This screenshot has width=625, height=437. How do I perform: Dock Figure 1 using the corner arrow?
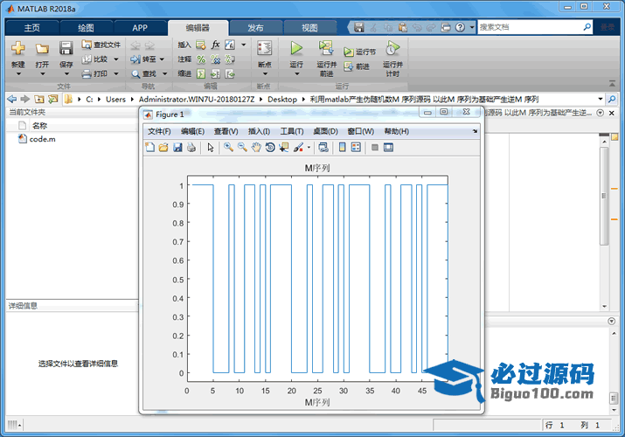coord(475,131)
